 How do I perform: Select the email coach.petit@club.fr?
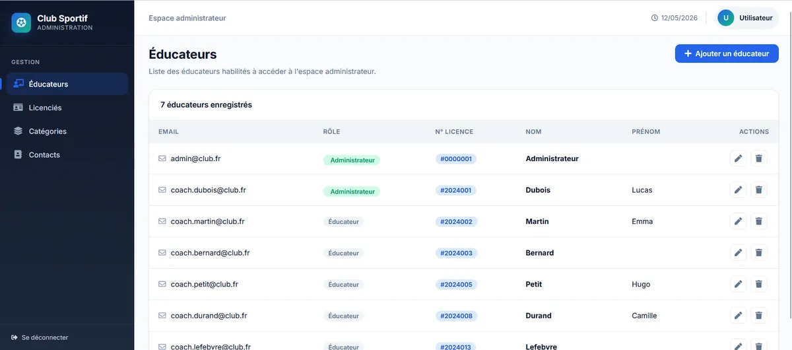[205, 284]
